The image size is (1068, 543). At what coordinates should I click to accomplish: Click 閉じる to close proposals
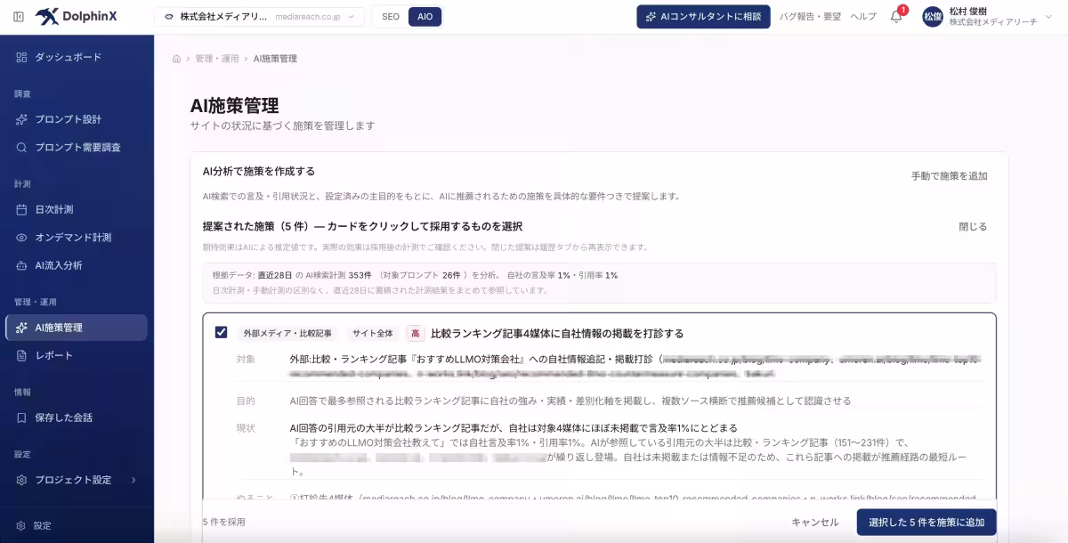[x=973, y=226]
